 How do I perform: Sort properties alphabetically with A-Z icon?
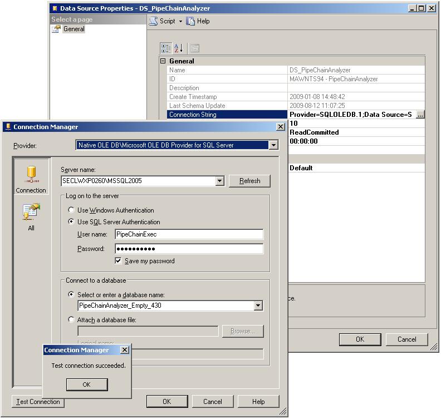click(x=178, y=48)
